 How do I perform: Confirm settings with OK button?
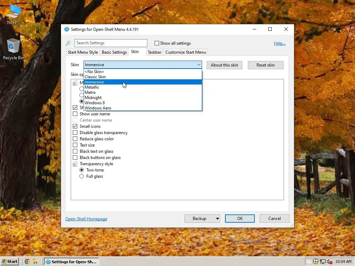click(x=240, y=219)
